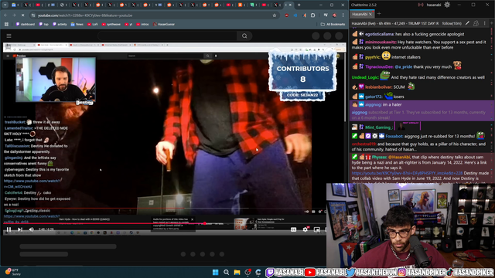Viewport: 495px width, 278px height.
Task: Click the YouTube search field
Action: click(x=167, y=36)
